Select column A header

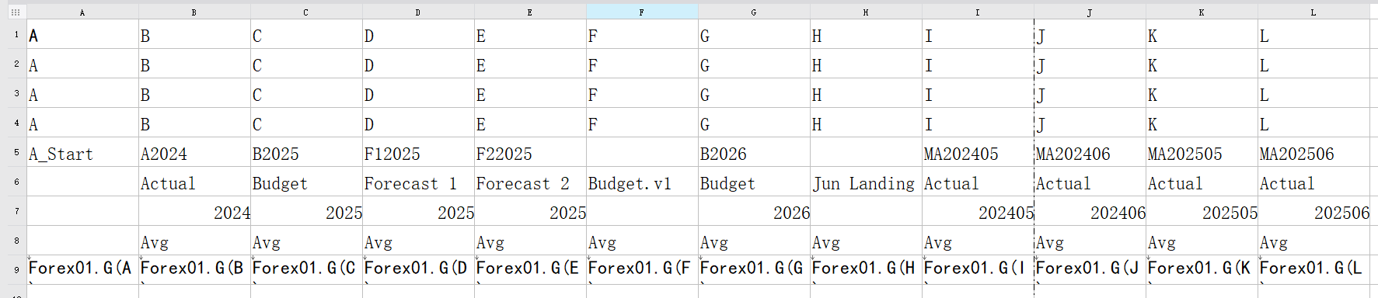click(x=82, y=12)
